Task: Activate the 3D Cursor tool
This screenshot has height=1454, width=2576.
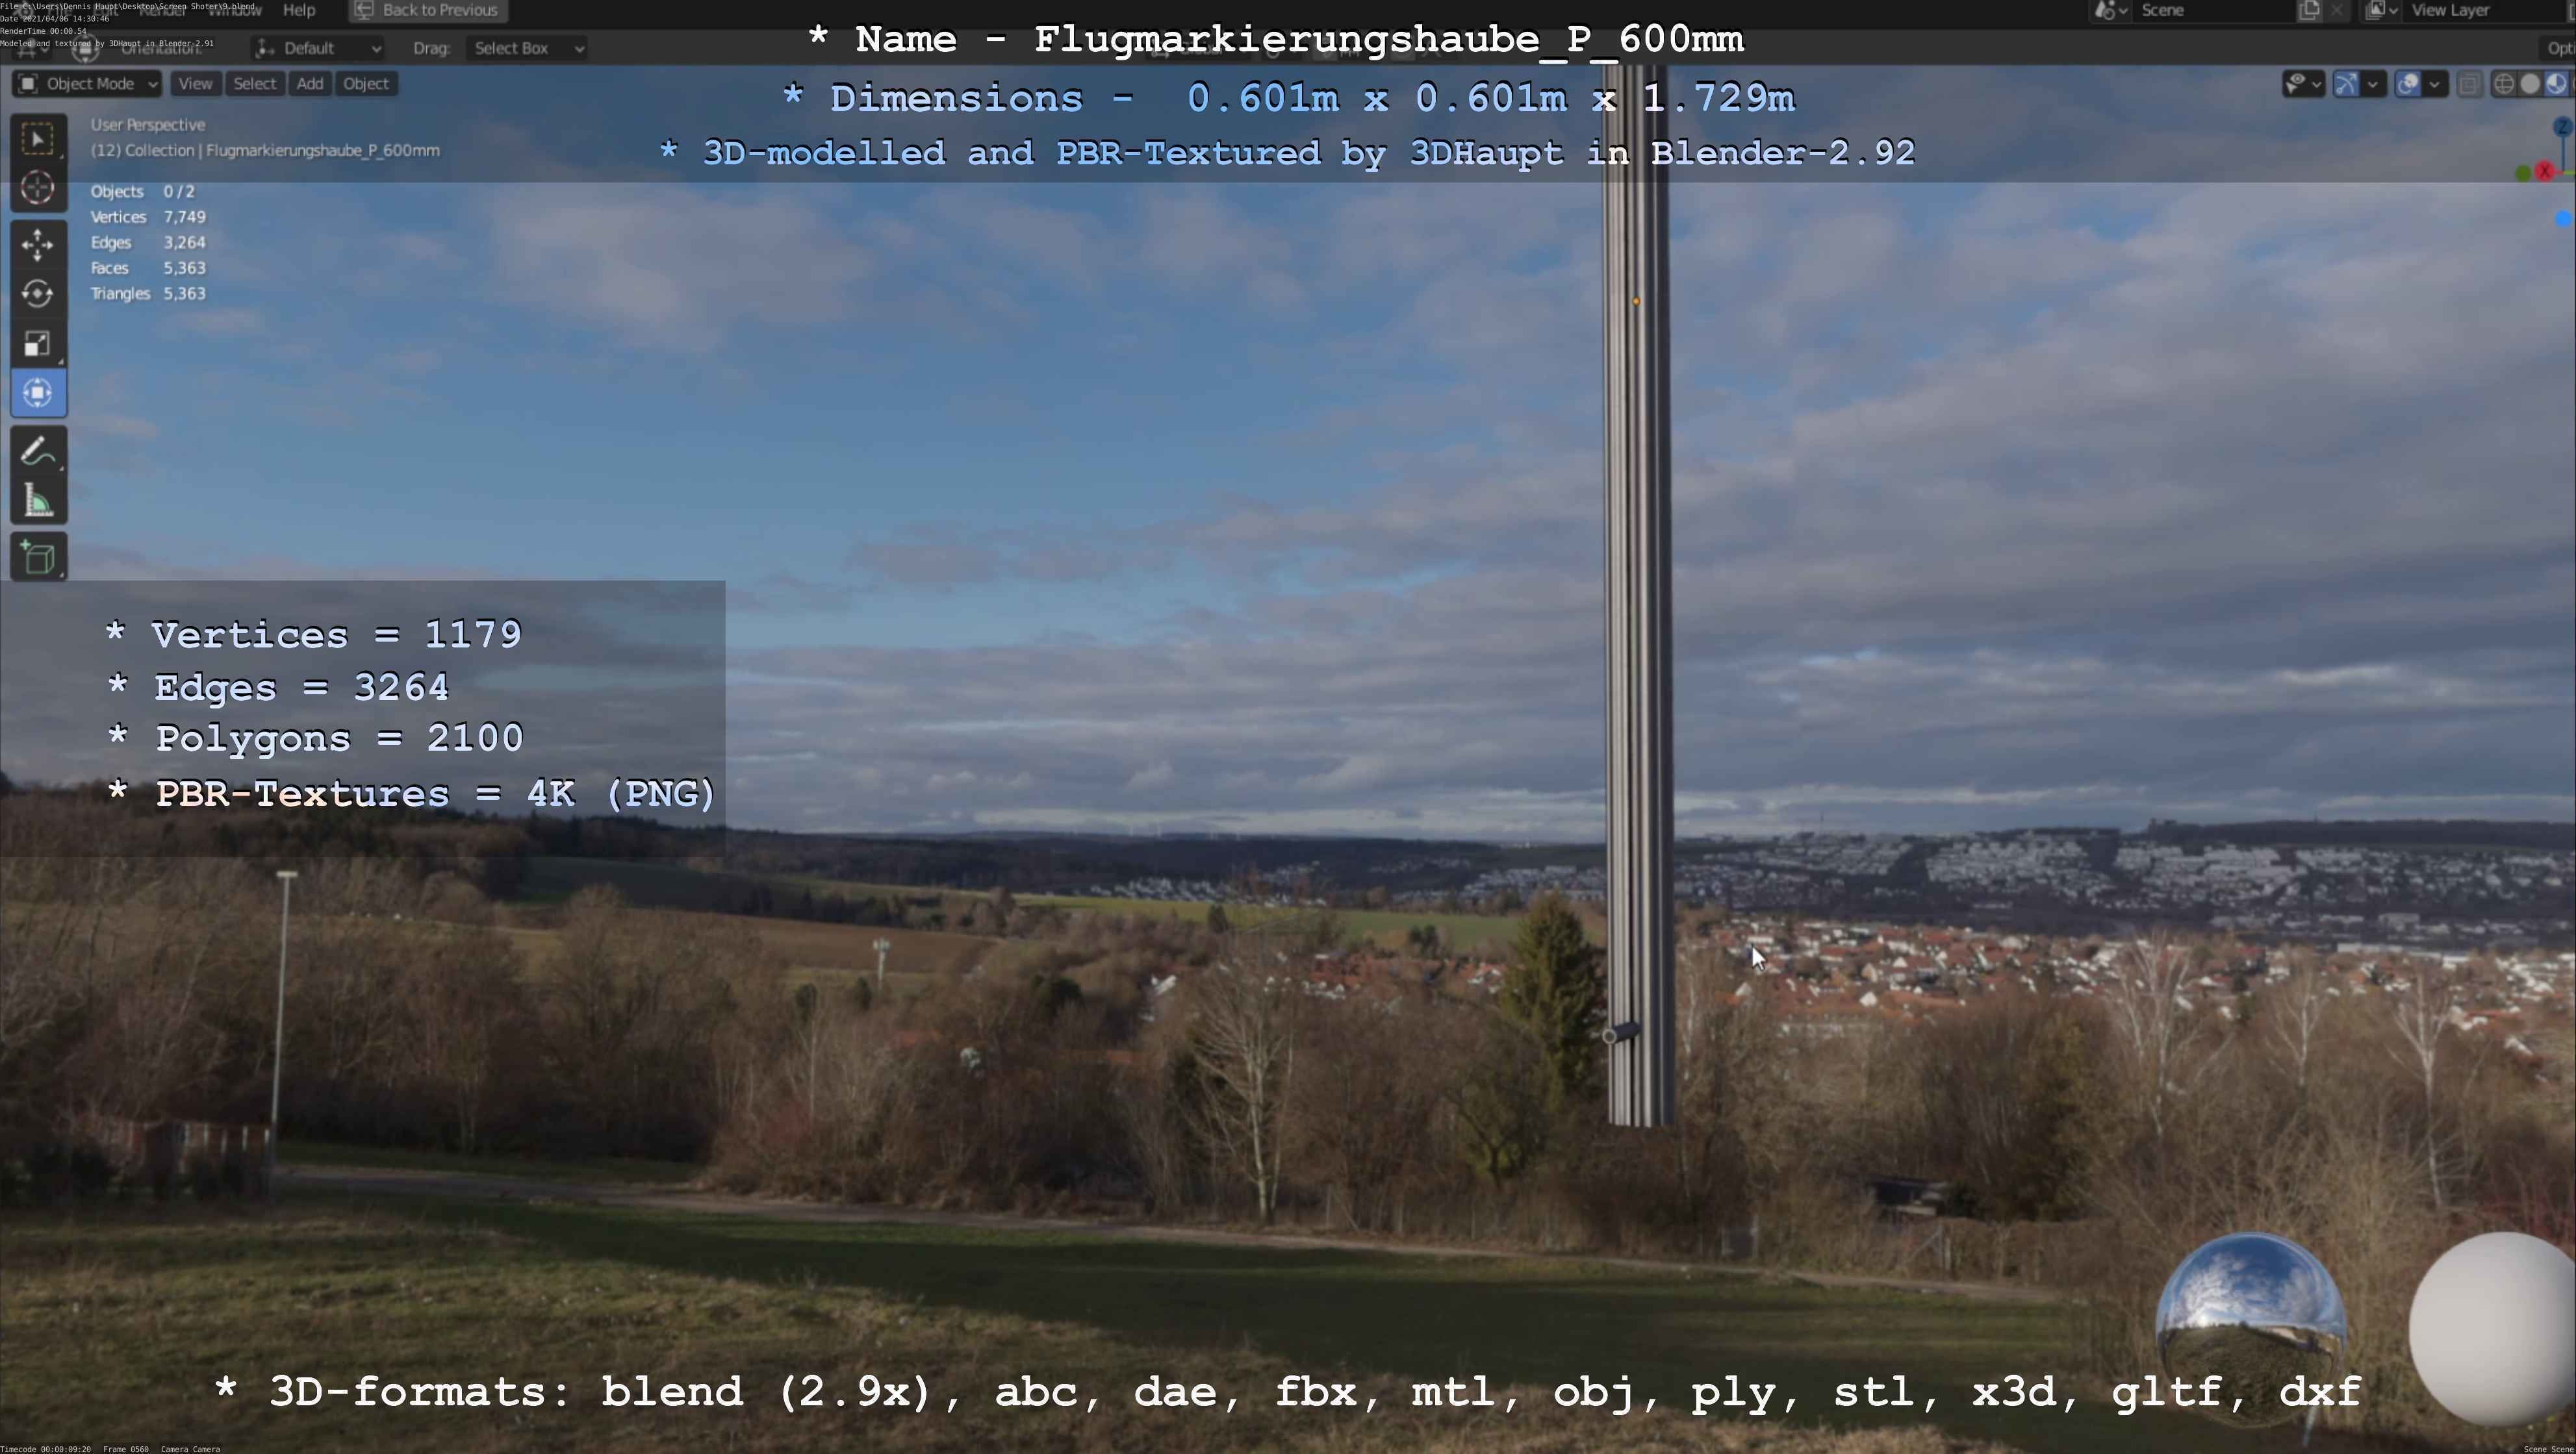Action: 38,188
